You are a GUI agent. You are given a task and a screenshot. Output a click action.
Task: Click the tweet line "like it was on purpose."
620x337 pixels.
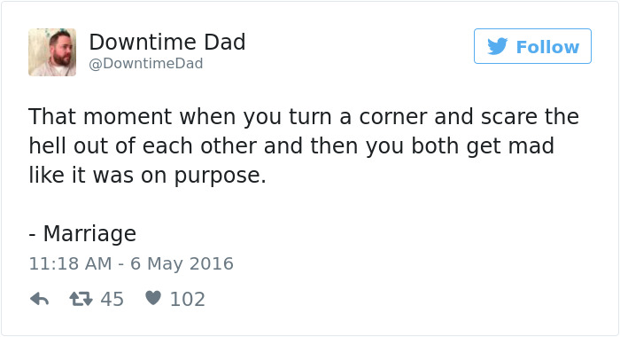pos(148,175)
